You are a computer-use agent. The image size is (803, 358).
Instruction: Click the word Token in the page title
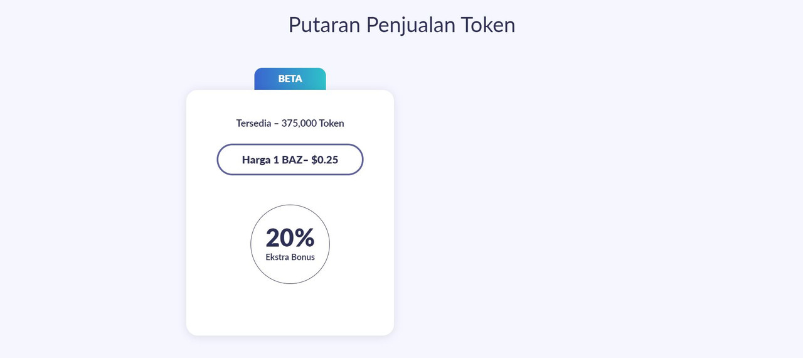point(488,24)
